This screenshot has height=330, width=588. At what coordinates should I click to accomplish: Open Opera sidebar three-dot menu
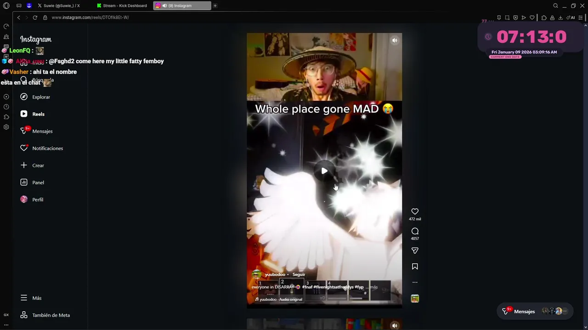tap(6, 325)
